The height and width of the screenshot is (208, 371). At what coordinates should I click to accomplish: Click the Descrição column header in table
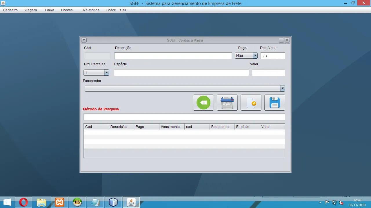click(121, 127)
